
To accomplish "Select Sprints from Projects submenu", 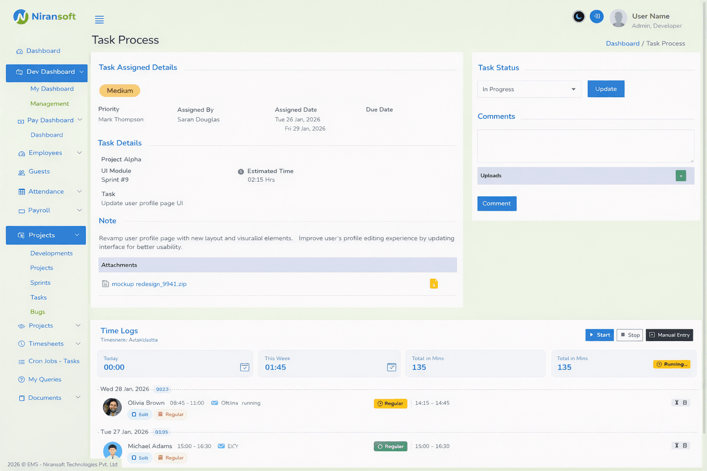I will 40,283.
